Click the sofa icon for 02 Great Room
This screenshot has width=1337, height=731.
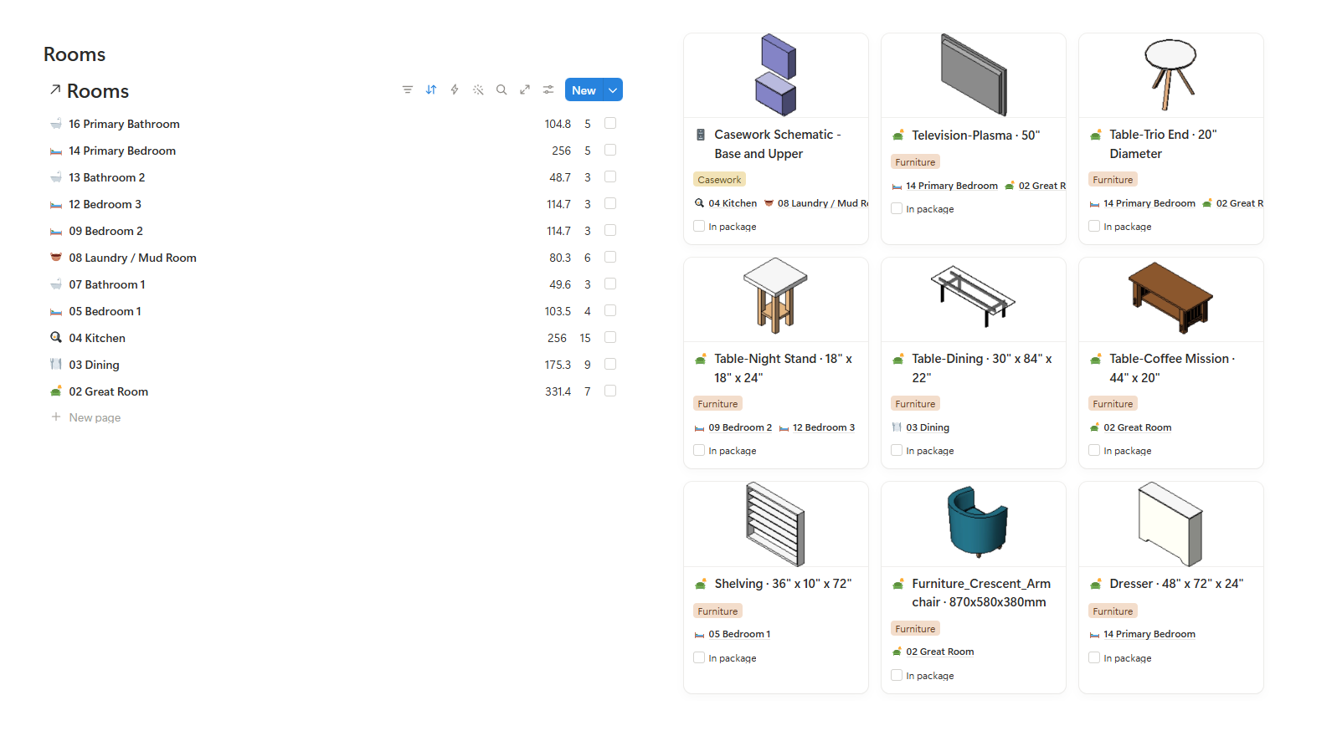pyautogui.click(x=56, y=391)
